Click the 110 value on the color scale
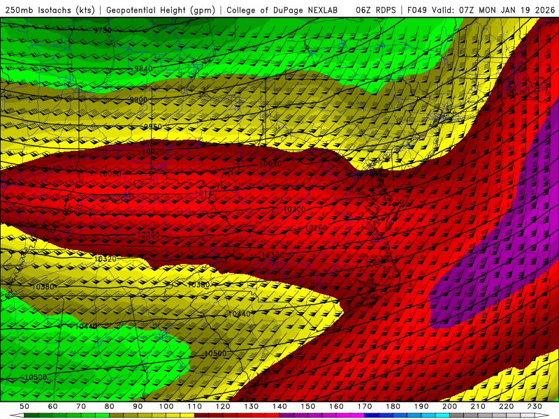Image resolution: width=559 pixels, height=419 pixels. pyautogui.click(x=195, y=406)
